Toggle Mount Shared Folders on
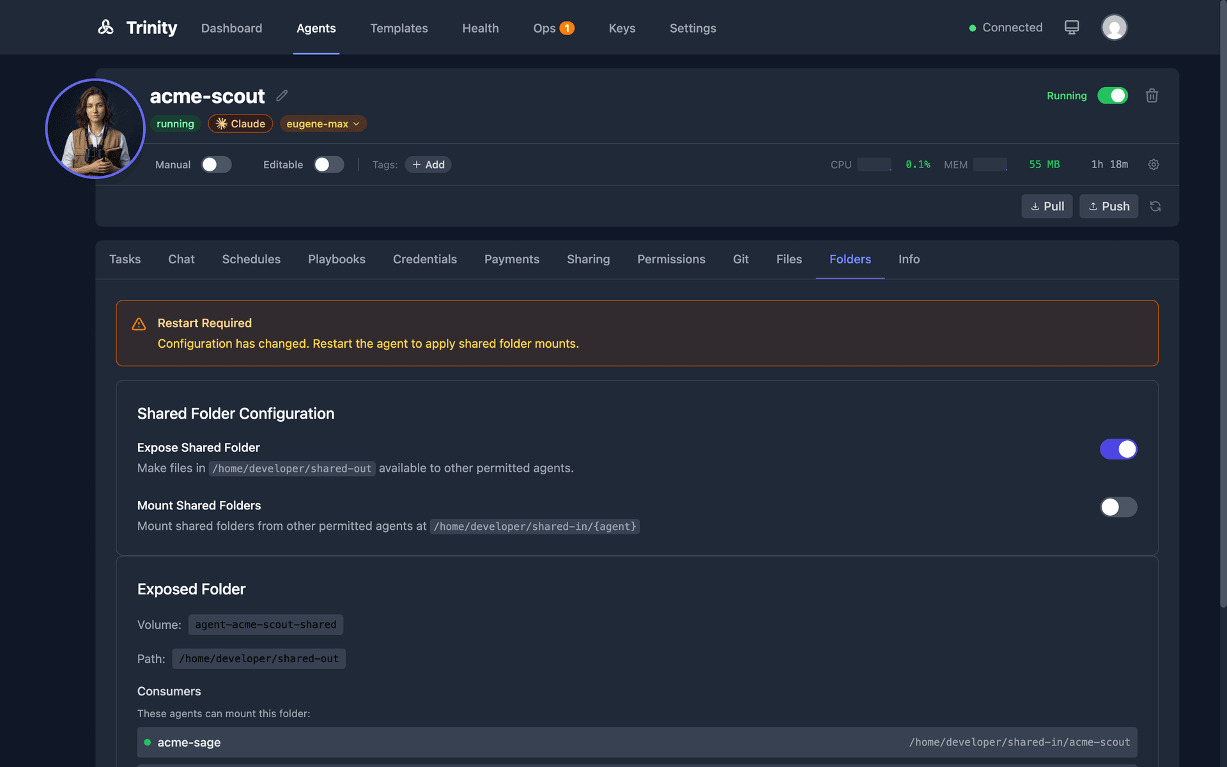The height and width of the screenshot is (767, 1227). pyautogui.click(x=1118, y=507)
